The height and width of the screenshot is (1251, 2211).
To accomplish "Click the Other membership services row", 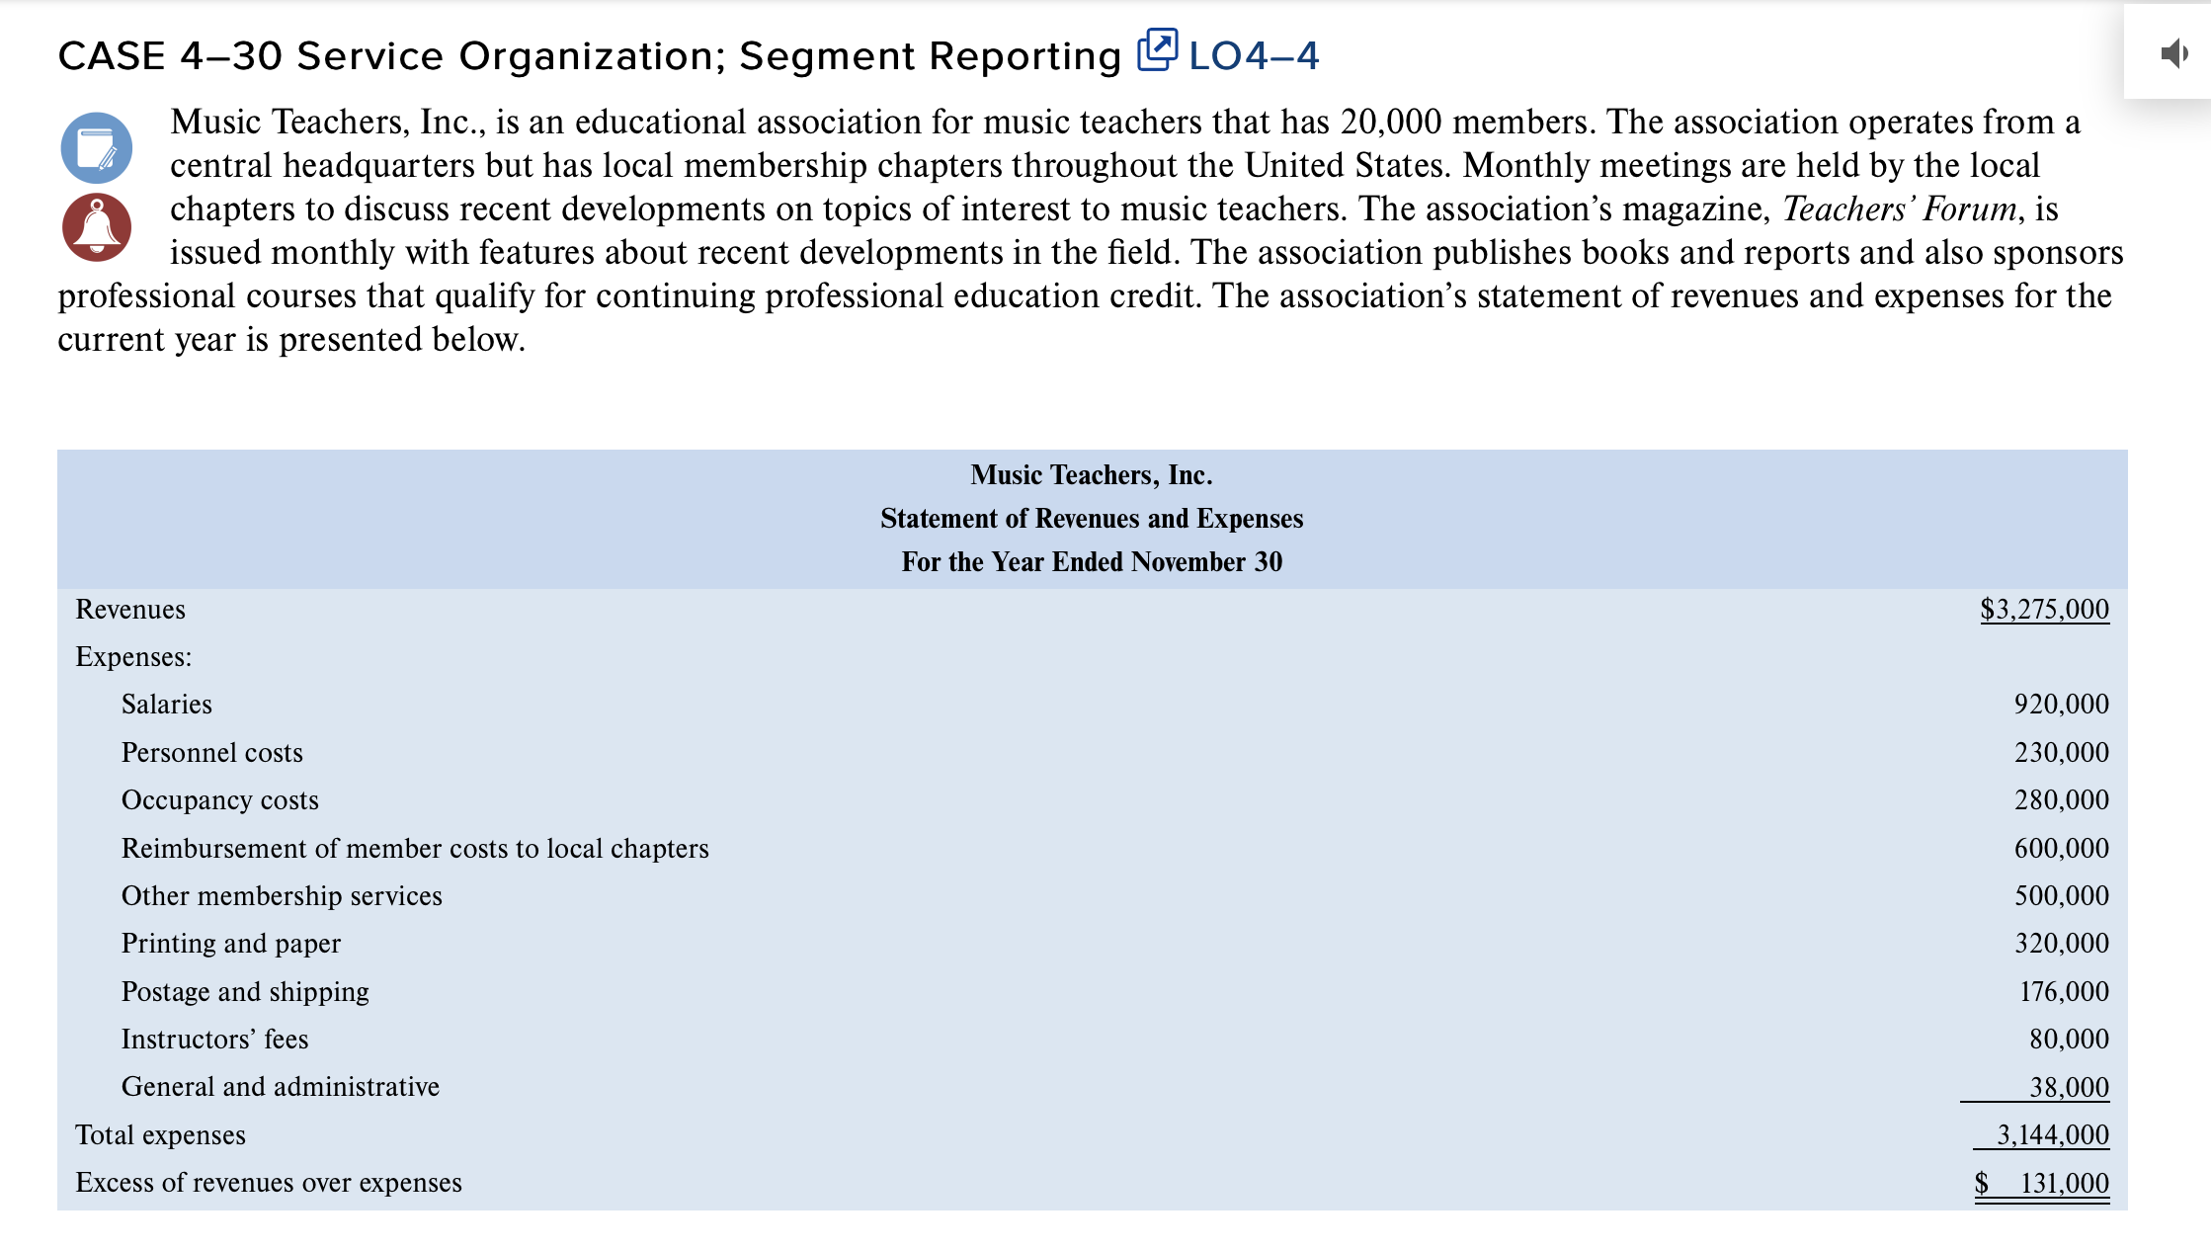I will point(282,895).
